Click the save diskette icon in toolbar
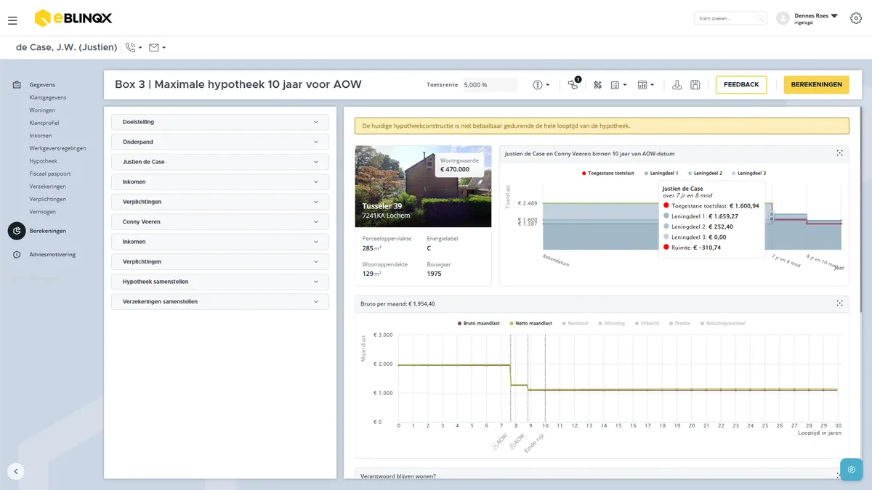Viewport: 872px width, 490px height. pyautogui.click(x=695, y=85)
